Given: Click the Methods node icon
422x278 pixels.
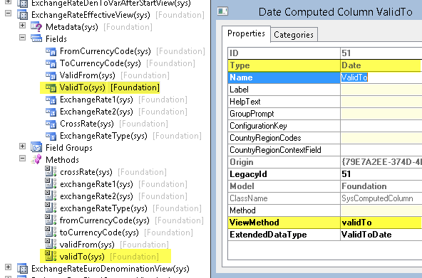Looking at the screenshot, I should [x=36, y=160].
